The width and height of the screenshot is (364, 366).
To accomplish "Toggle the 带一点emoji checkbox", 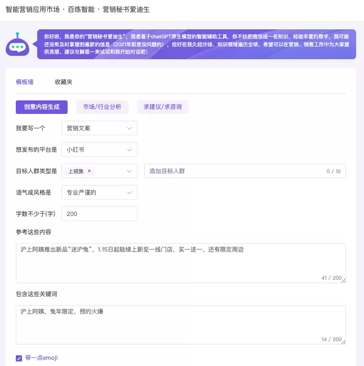I will (x=19, y=358).
